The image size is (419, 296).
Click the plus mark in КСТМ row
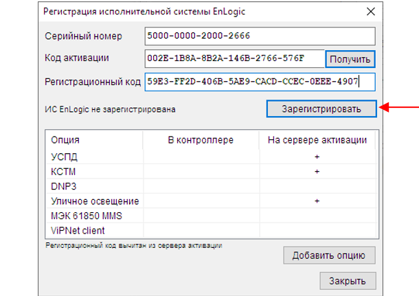(317, 172)
